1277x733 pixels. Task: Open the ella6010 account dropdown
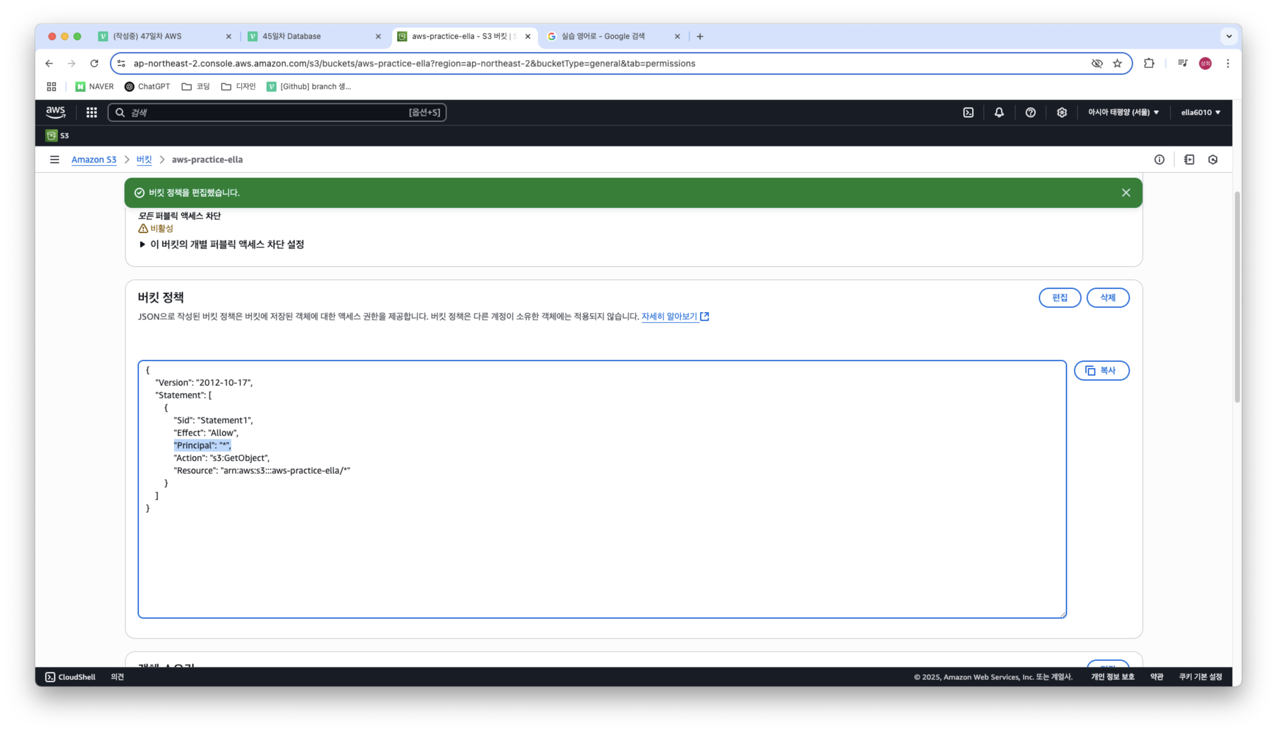pos(1200,112)
